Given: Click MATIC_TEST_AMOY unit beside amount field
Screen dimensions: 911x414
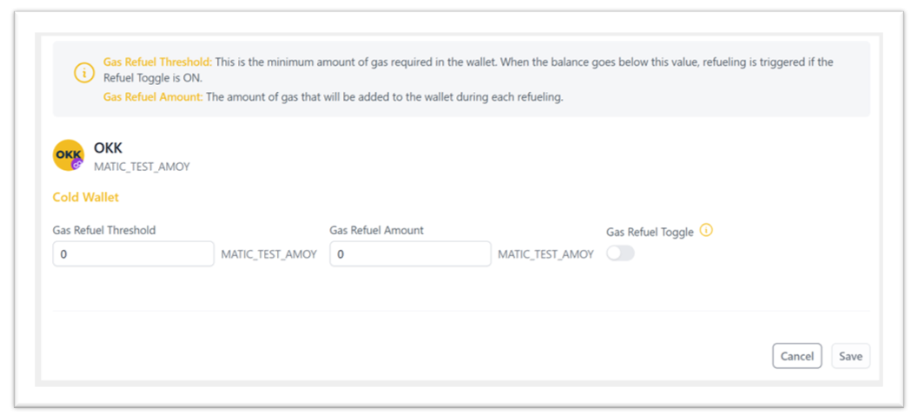Looking at the screenshot, I should point(546,253).
